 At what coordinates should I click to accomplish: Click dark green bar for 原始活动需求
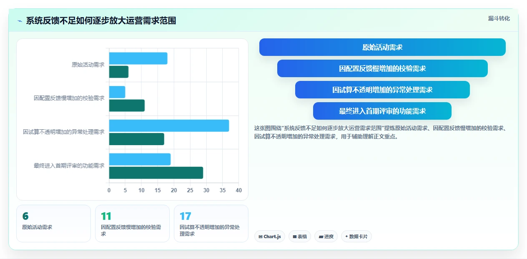[119, 72]
